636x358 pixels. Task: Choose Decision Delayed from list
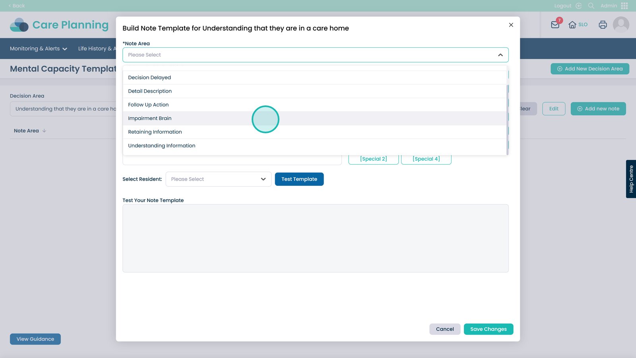click(x=149, y=78)
